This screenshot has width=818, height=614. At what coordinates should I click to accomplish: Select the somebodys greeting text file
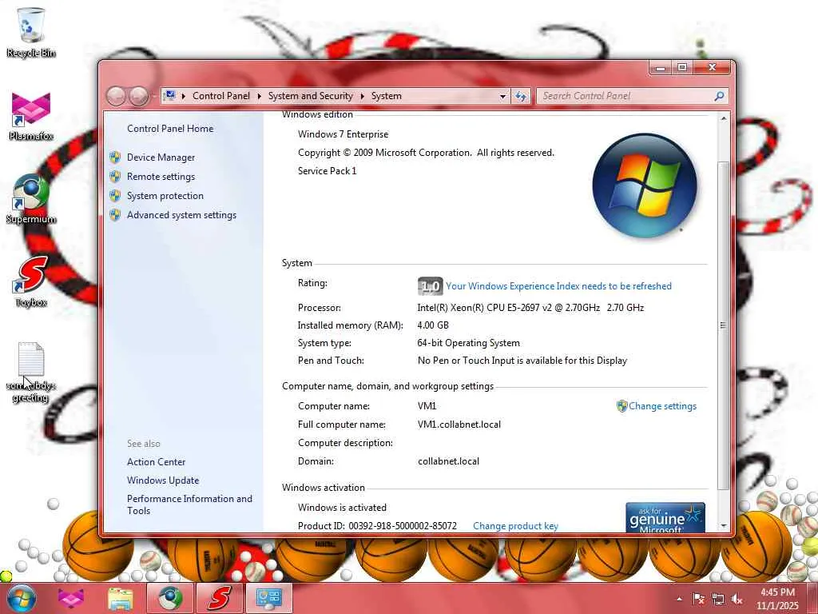pos(31,373)
